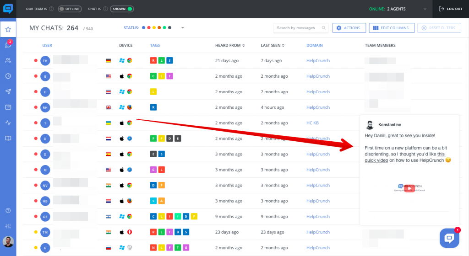Screen dimensions: 469x256
Task: Click help icon next to Our Team Is
Action: click(x=51, y=9)
